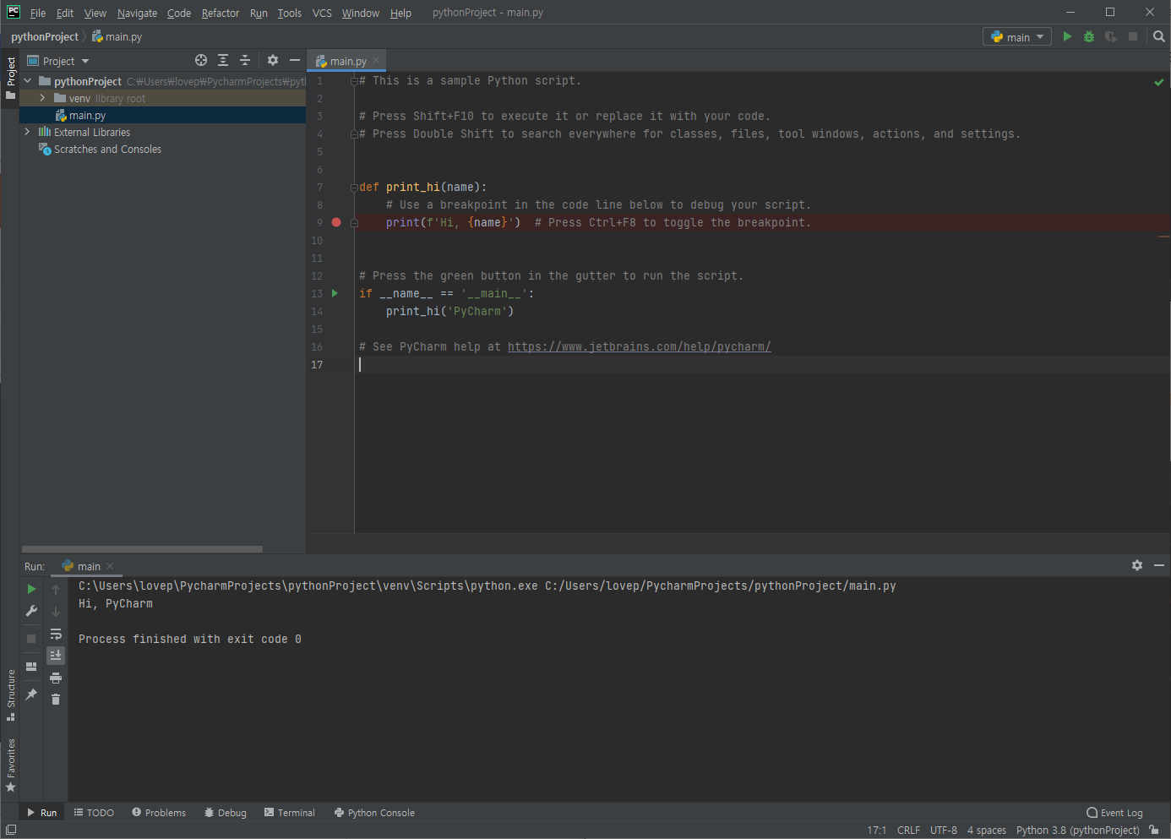Close the main.py editor tab
The width and height of the screenshot is (1171, 839).
(376, 60)
